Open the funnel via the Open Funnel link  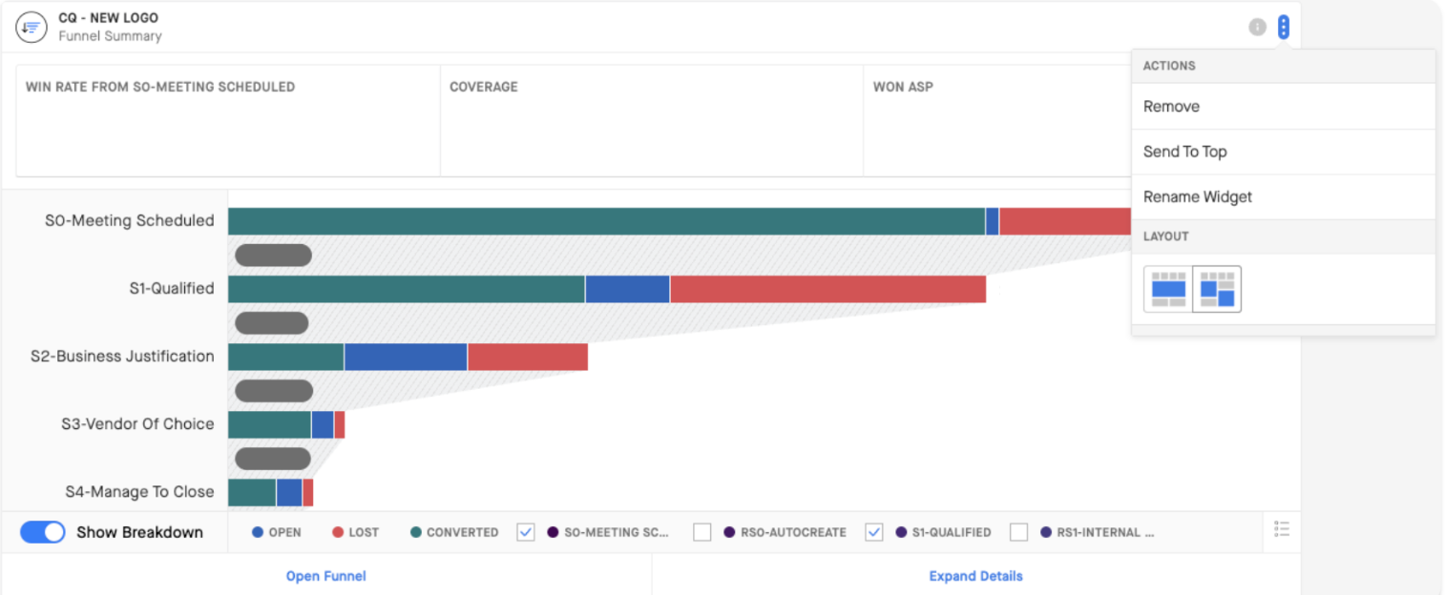point(326,576)
